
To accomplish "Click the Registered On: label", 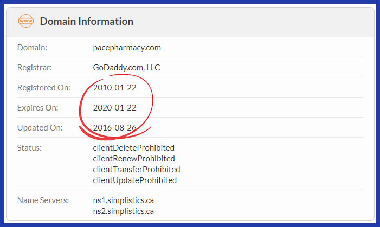I will click(44, 88).
